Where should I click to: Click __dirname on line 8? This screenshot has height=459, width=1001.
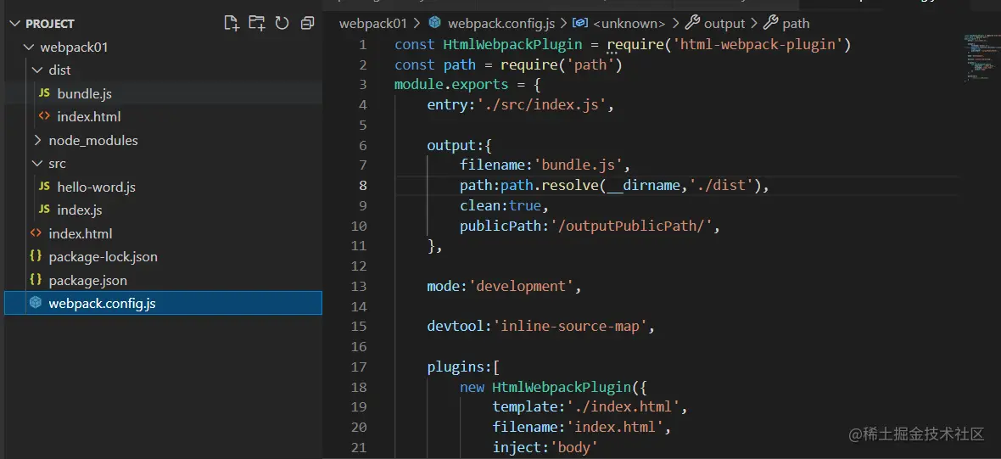pos(644,186)
